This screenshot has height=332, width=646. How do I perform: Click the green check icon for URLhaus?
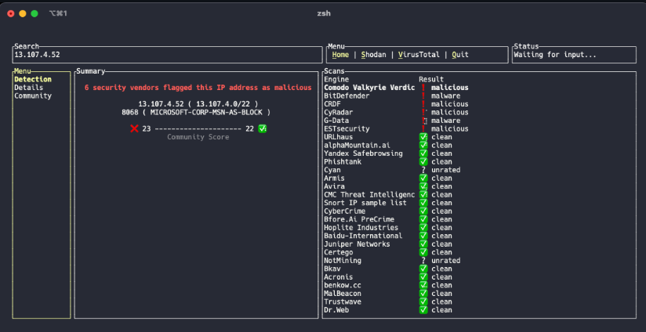point(423,137)
